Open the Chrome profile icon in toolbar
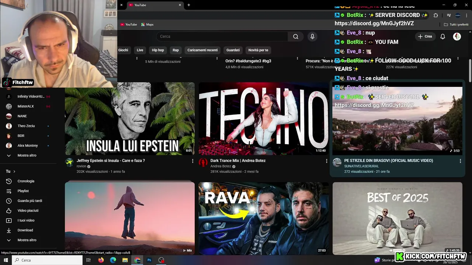 [458, 15]
